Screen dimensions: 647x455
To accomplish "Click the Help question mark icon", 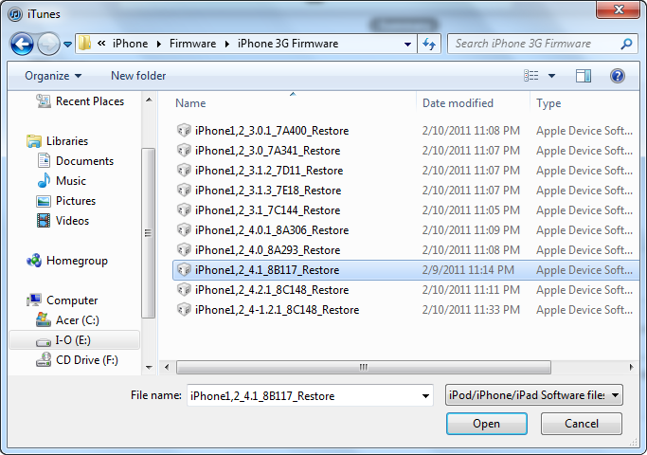I will (617, 76).
